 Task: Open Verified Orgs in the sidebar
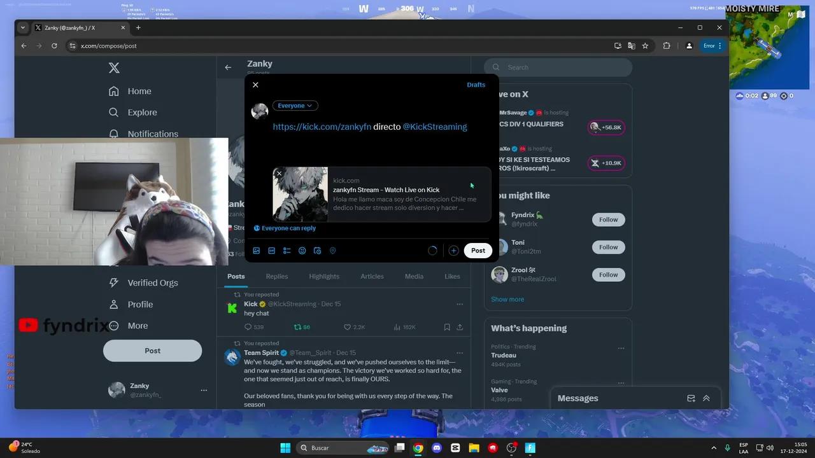tap(143, 283)
